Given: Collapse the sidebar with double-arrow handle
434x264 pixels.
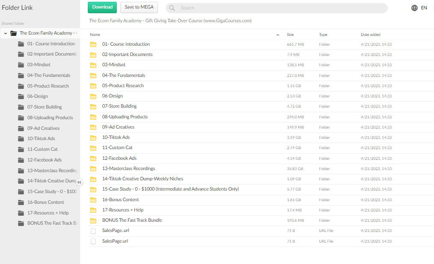Looking at the screenshot, I should (x=79, y=182).
